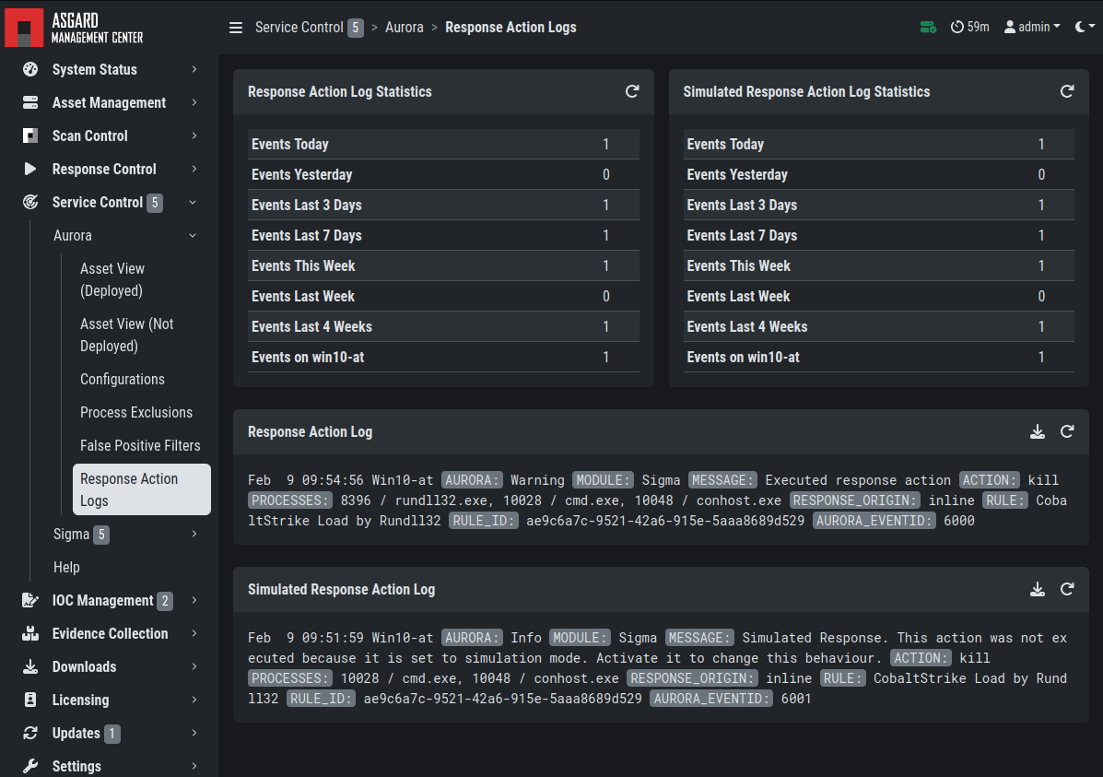Viewport: 1103px width, 777px height.
Task: Open Aurora Configurations page
Action: tap(141, 380)
